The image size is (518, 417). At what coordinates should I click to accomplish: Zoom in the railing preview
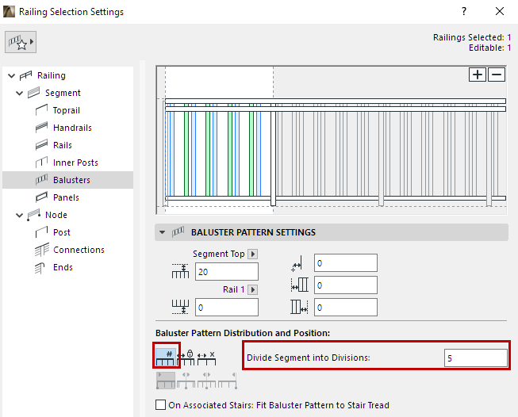[x=477, y=75]
